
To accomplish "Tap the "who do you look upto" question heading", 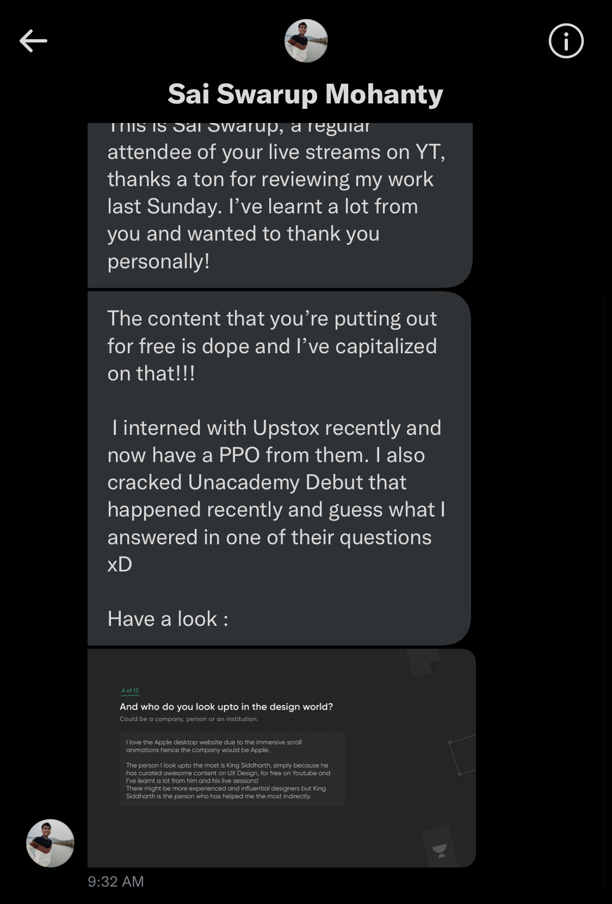I will (226, 706).
